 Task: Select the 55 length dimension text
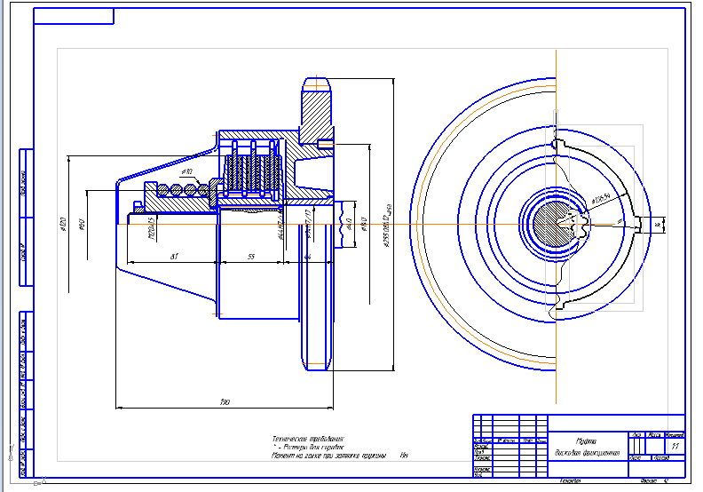tap(250, 257)
